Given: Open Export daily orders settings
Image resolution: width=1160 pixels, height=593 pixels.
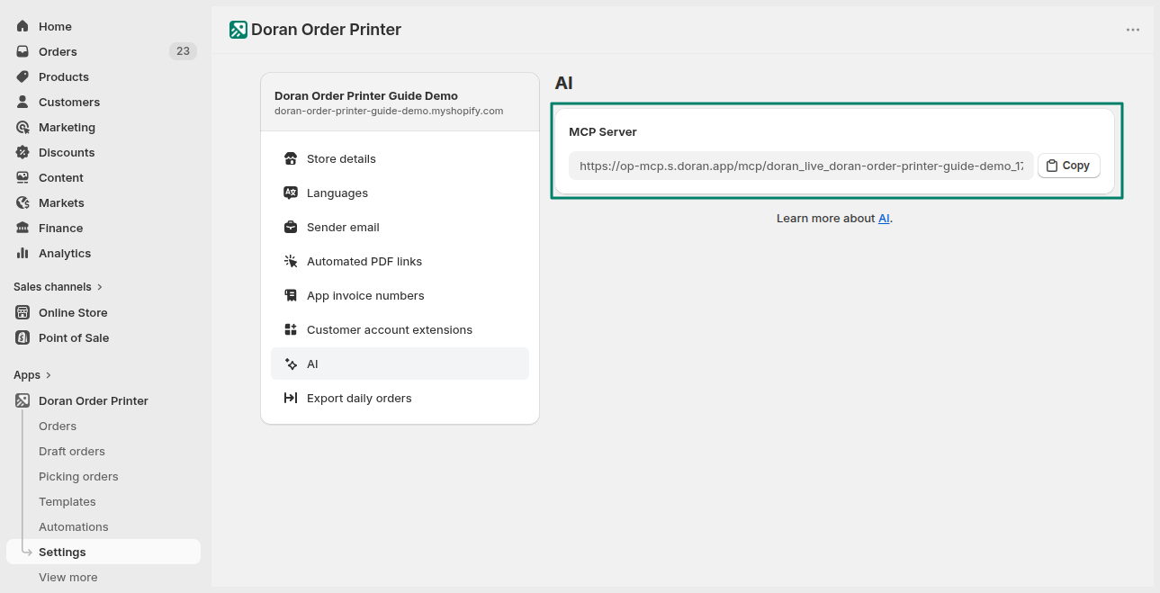Looking at the screenshot, I should point(400,398).
